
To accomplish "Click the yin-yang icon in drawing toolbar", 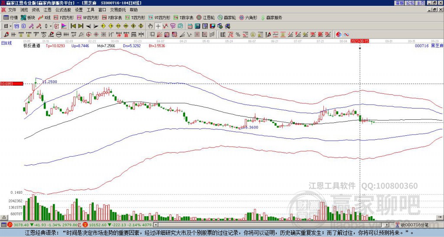I will click(x=339, y=34).
